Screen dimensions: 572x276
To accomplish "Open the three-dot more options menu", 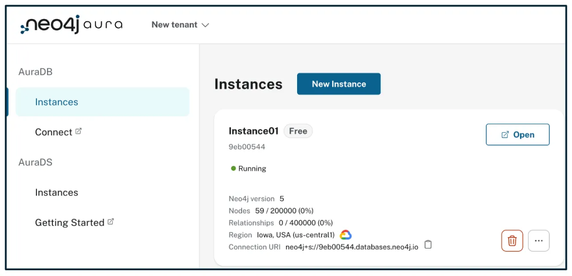I will tap(539, 241).
